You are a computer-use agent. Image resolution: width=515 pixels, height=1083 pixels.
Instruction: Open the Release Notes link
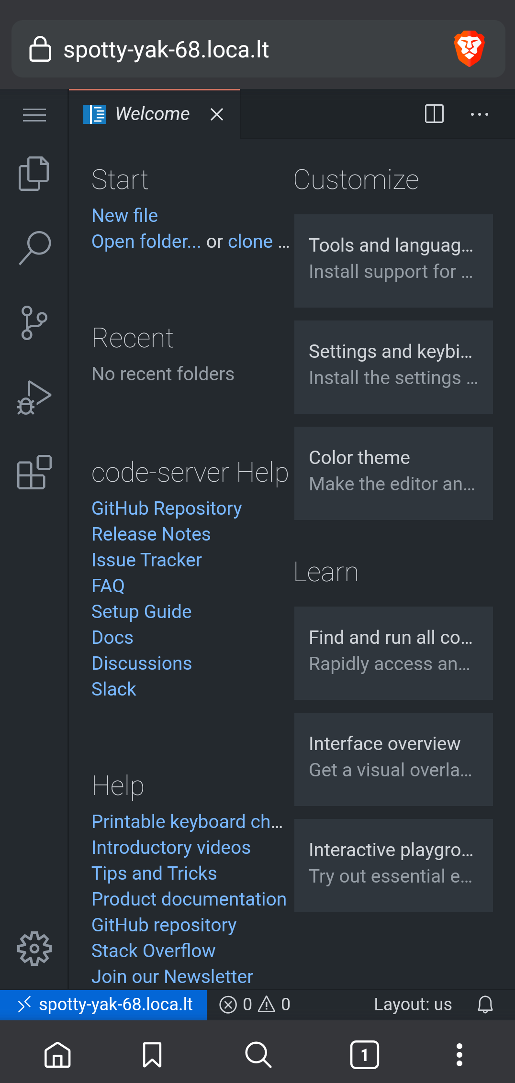151,534
